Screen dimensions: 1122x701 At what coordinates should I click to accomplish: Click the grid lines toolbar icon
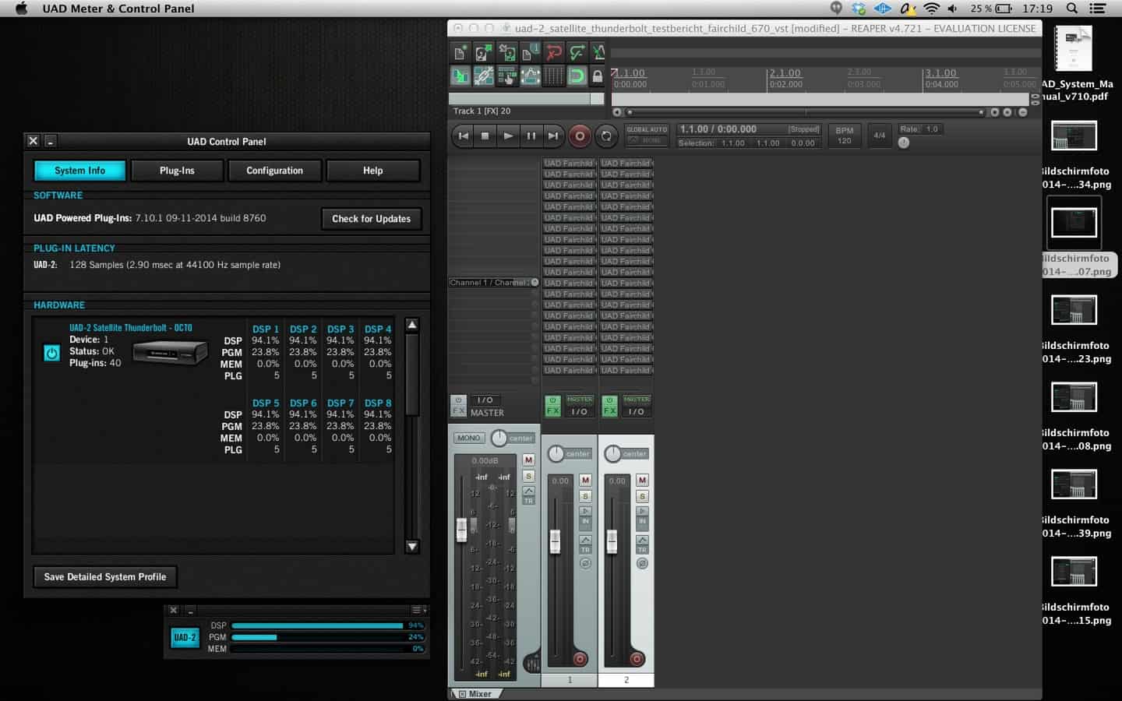tap(553, 76)
